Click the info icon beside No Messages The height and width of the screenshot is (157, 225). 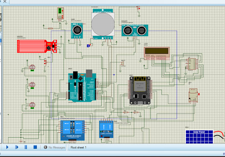point(45,147)
